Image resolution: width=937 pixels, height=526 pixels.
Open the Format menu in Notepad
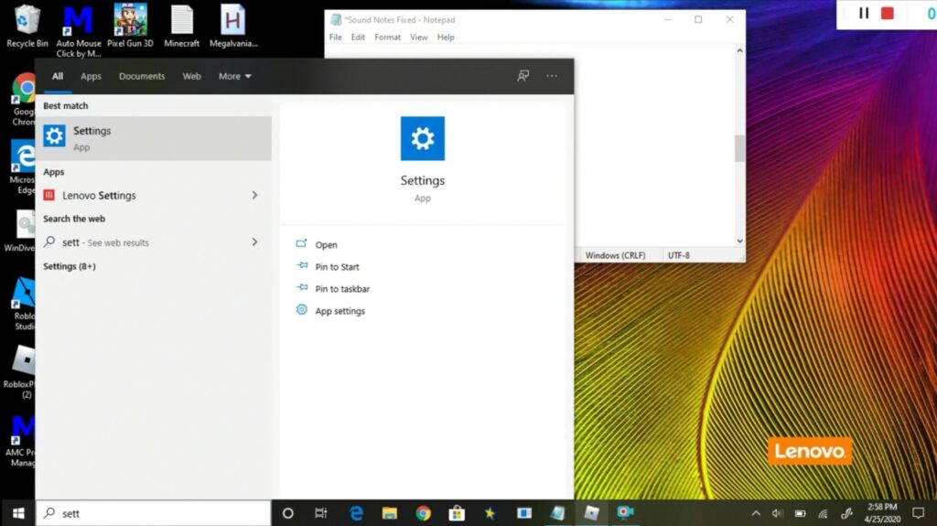click(x=387, y=38)
